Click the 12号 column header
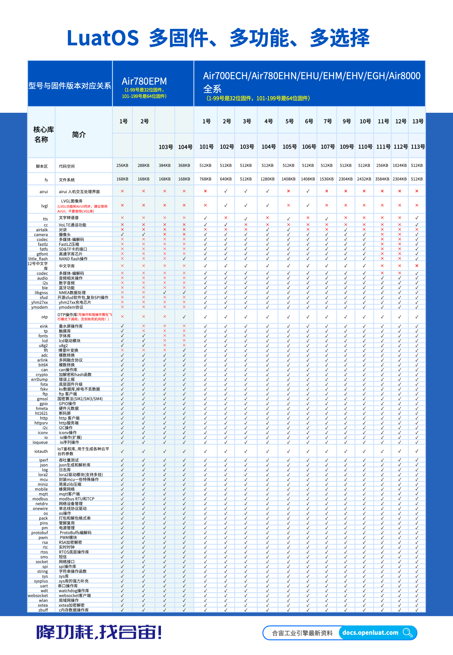 [401, 121]
